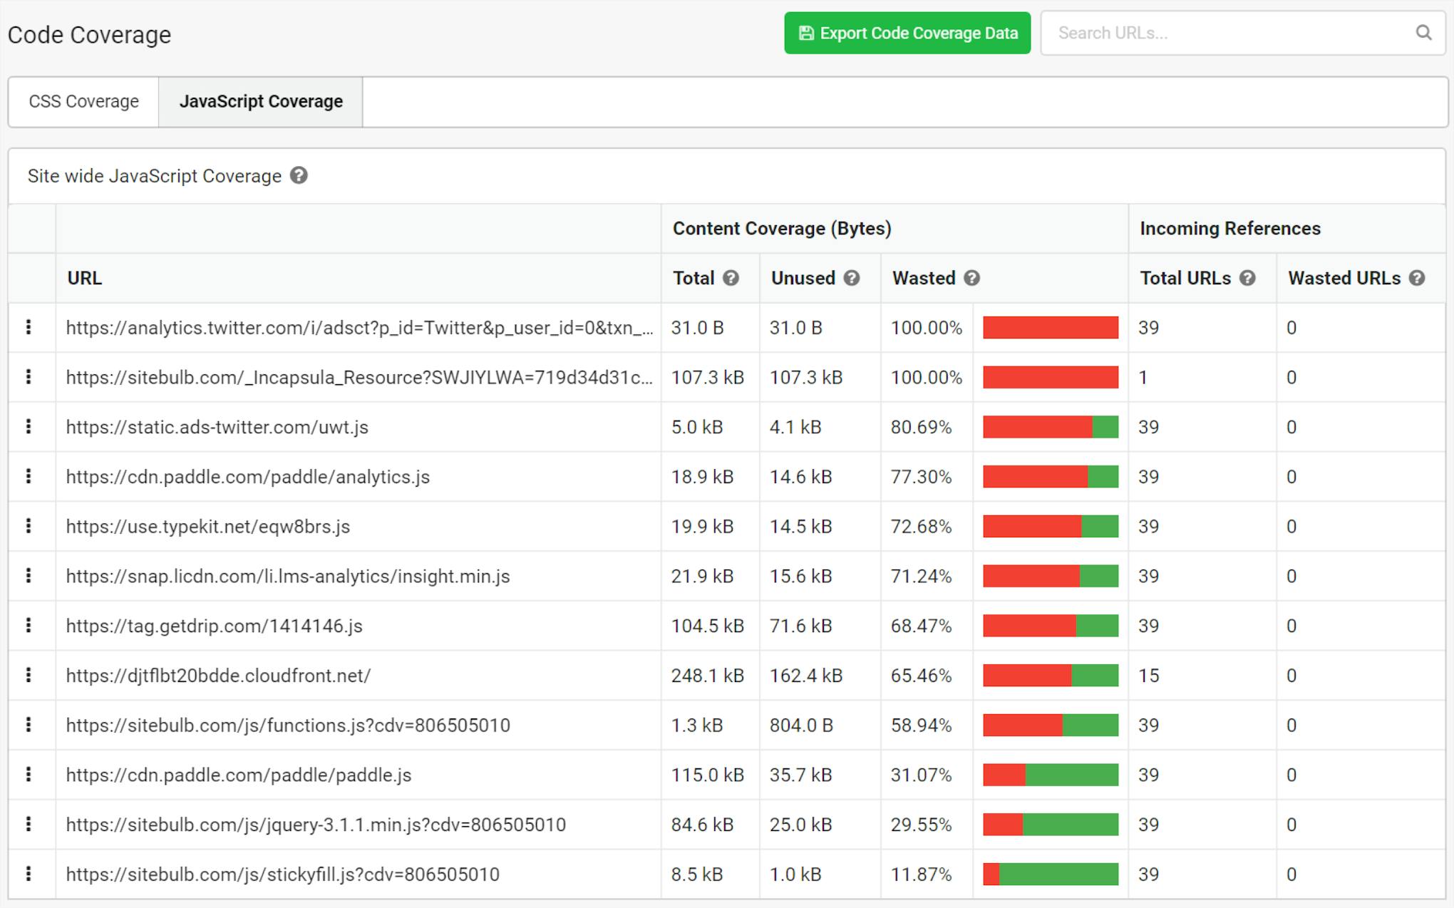Open row menu for analytics.twitter.com URL
The height and width of the screenshot is (908, 1454).
pos(29,327)
